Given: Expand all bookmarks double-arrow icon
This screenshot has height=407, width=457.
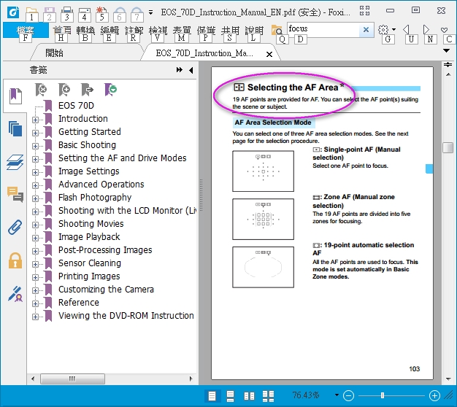Looking at the screenshot, I should (x=180, y=70).
